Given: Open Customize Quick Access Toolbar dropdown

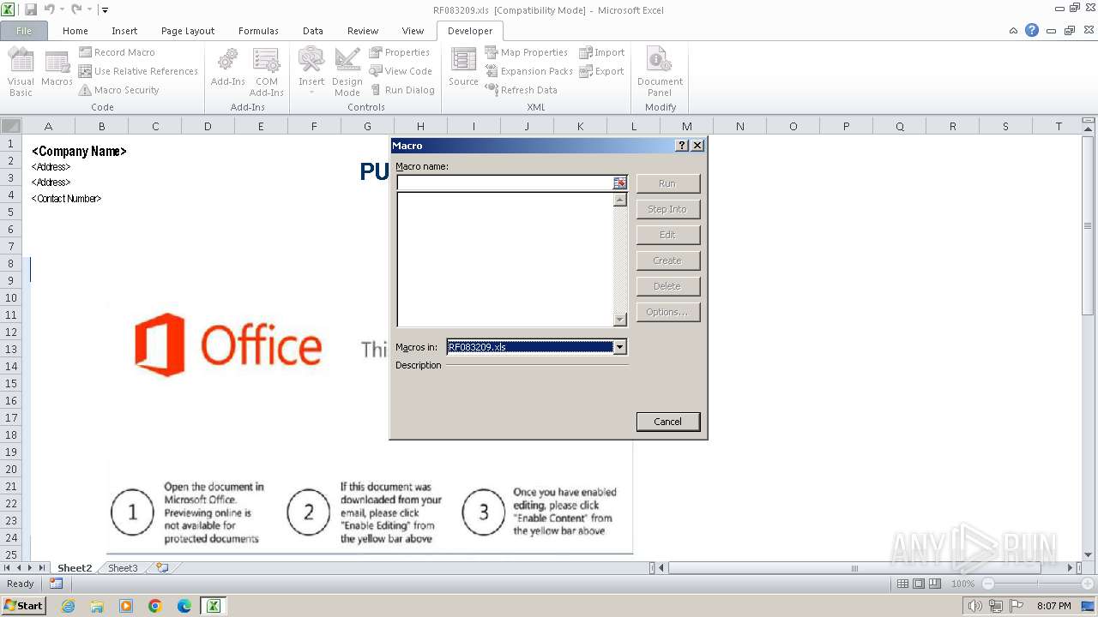Looking at the screenshot, I should pos(105,10).
